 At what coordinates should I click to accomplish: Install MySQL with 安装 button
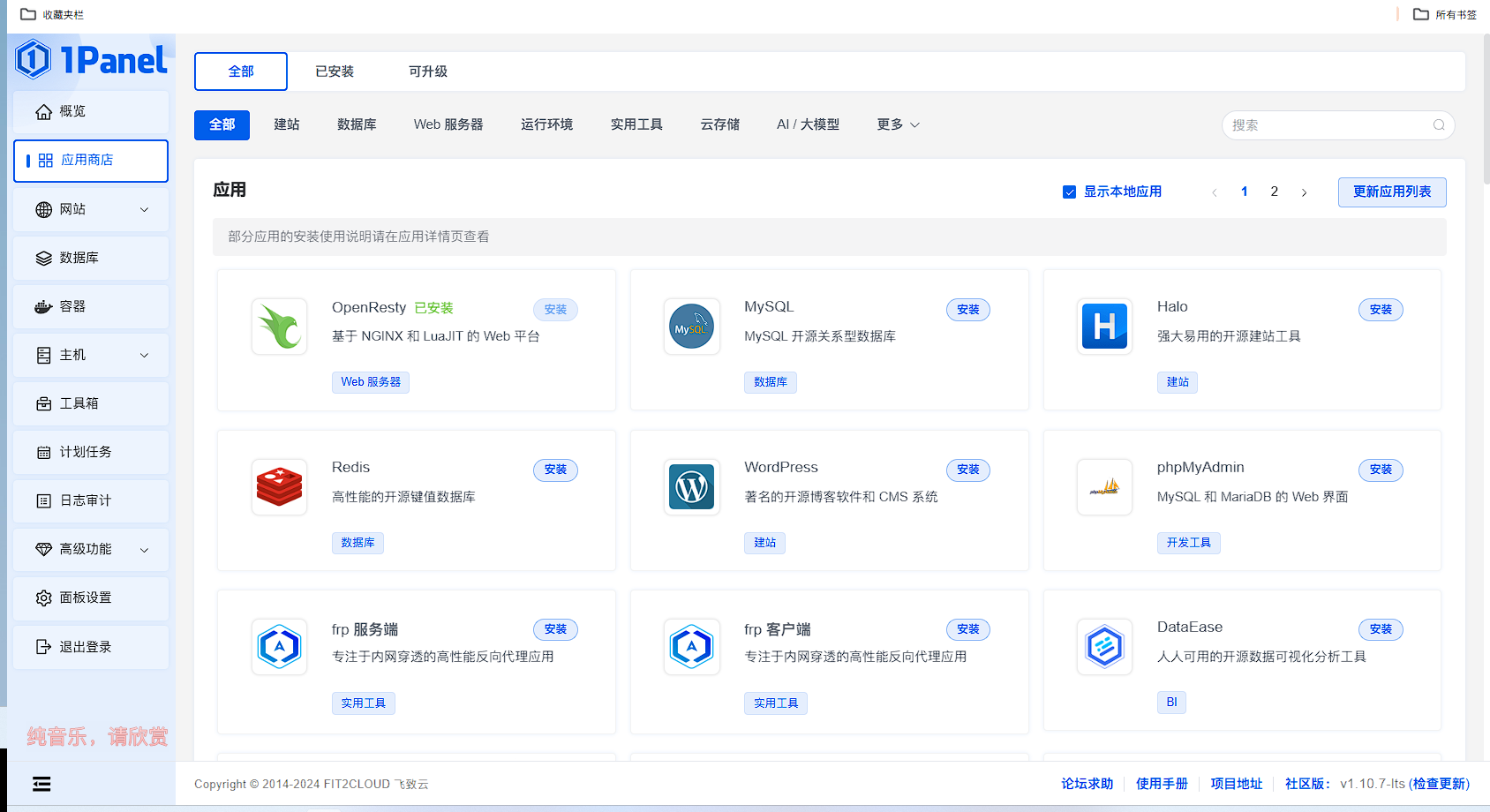coord(968,310)
